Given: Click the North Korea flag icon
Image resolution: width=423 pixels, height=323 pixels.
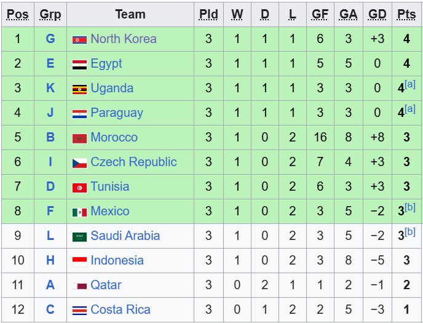Looking at the screenshot, I should [x=79, y=39].
